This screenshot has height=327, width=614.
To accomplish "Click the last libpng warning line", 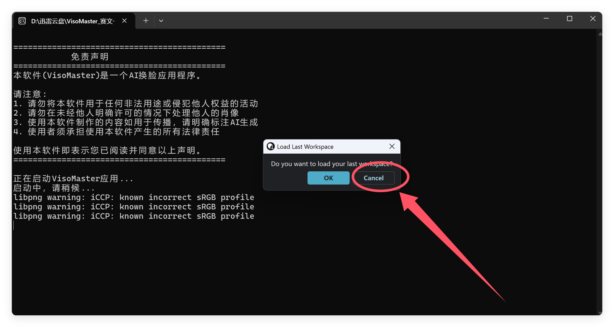I will click(134, 216).
